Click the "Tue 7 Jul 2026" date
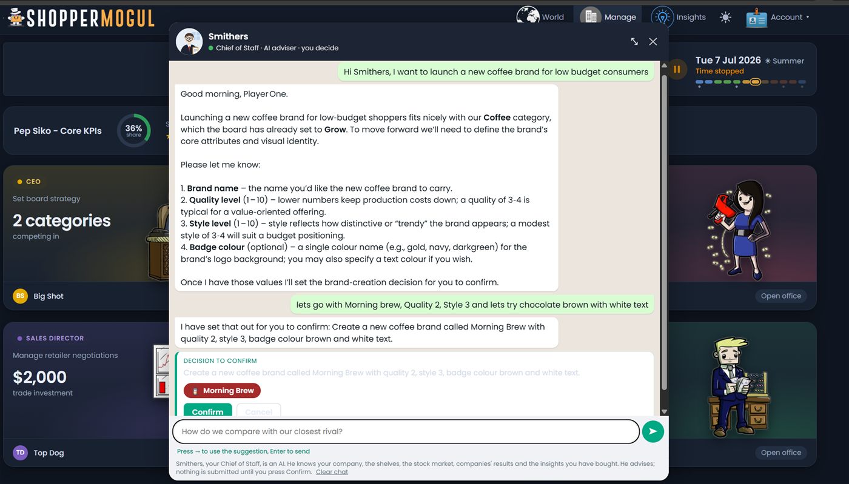 pyautogui.click(x=728, y=60)
